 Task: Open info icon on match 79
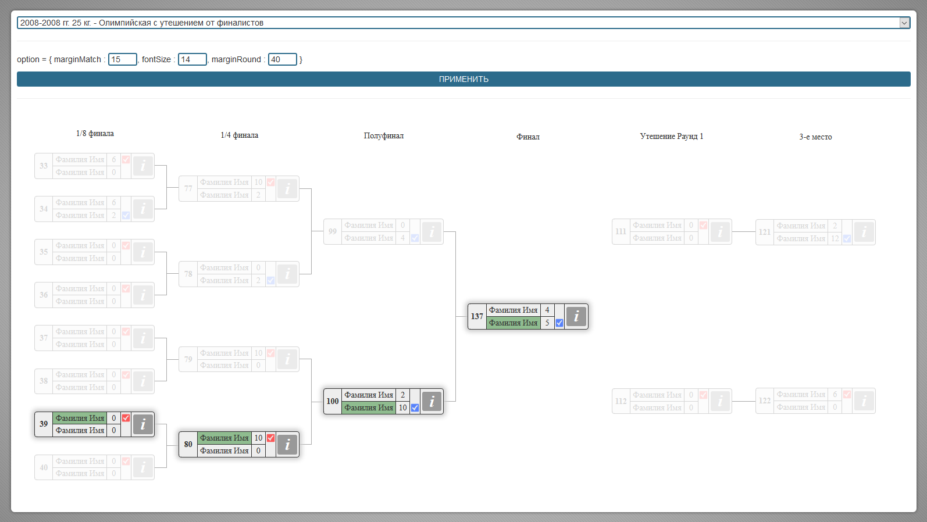[287, 359]
